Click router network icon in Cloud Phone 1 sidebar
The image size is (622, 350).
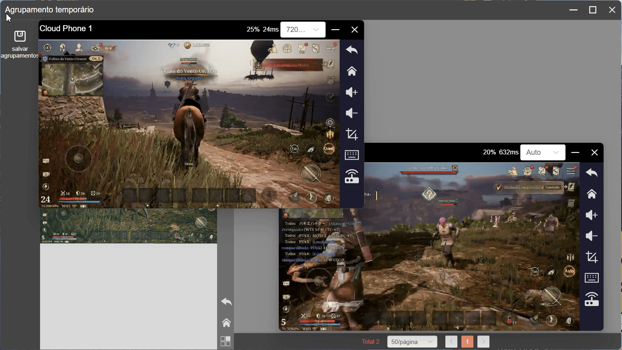pos(352,176)
